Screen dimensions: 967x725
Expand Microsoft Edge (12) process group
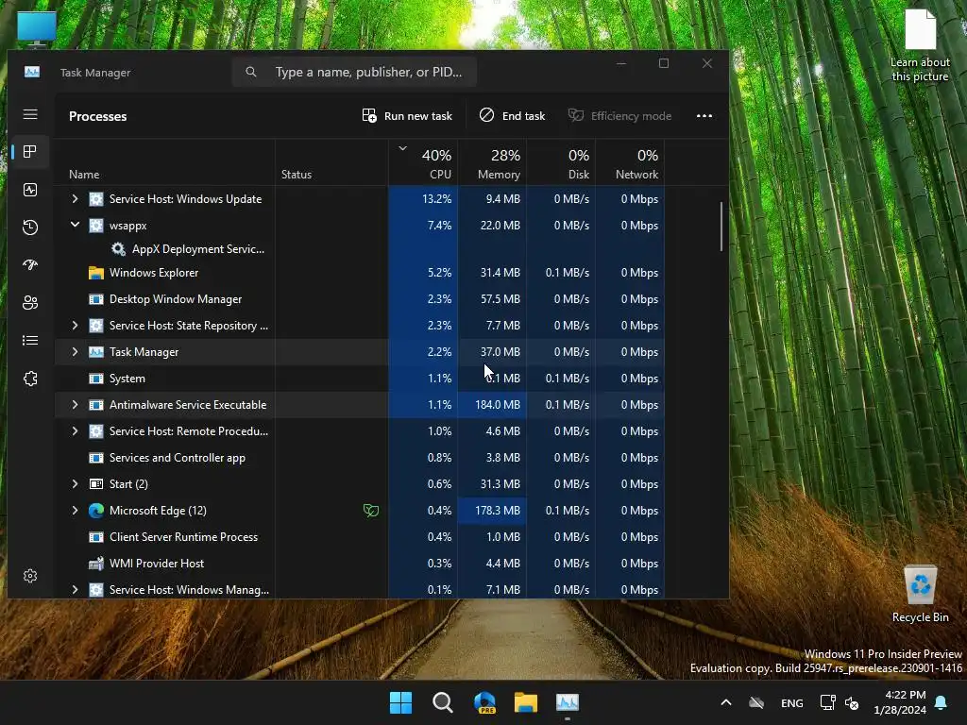tap(75, 511)
